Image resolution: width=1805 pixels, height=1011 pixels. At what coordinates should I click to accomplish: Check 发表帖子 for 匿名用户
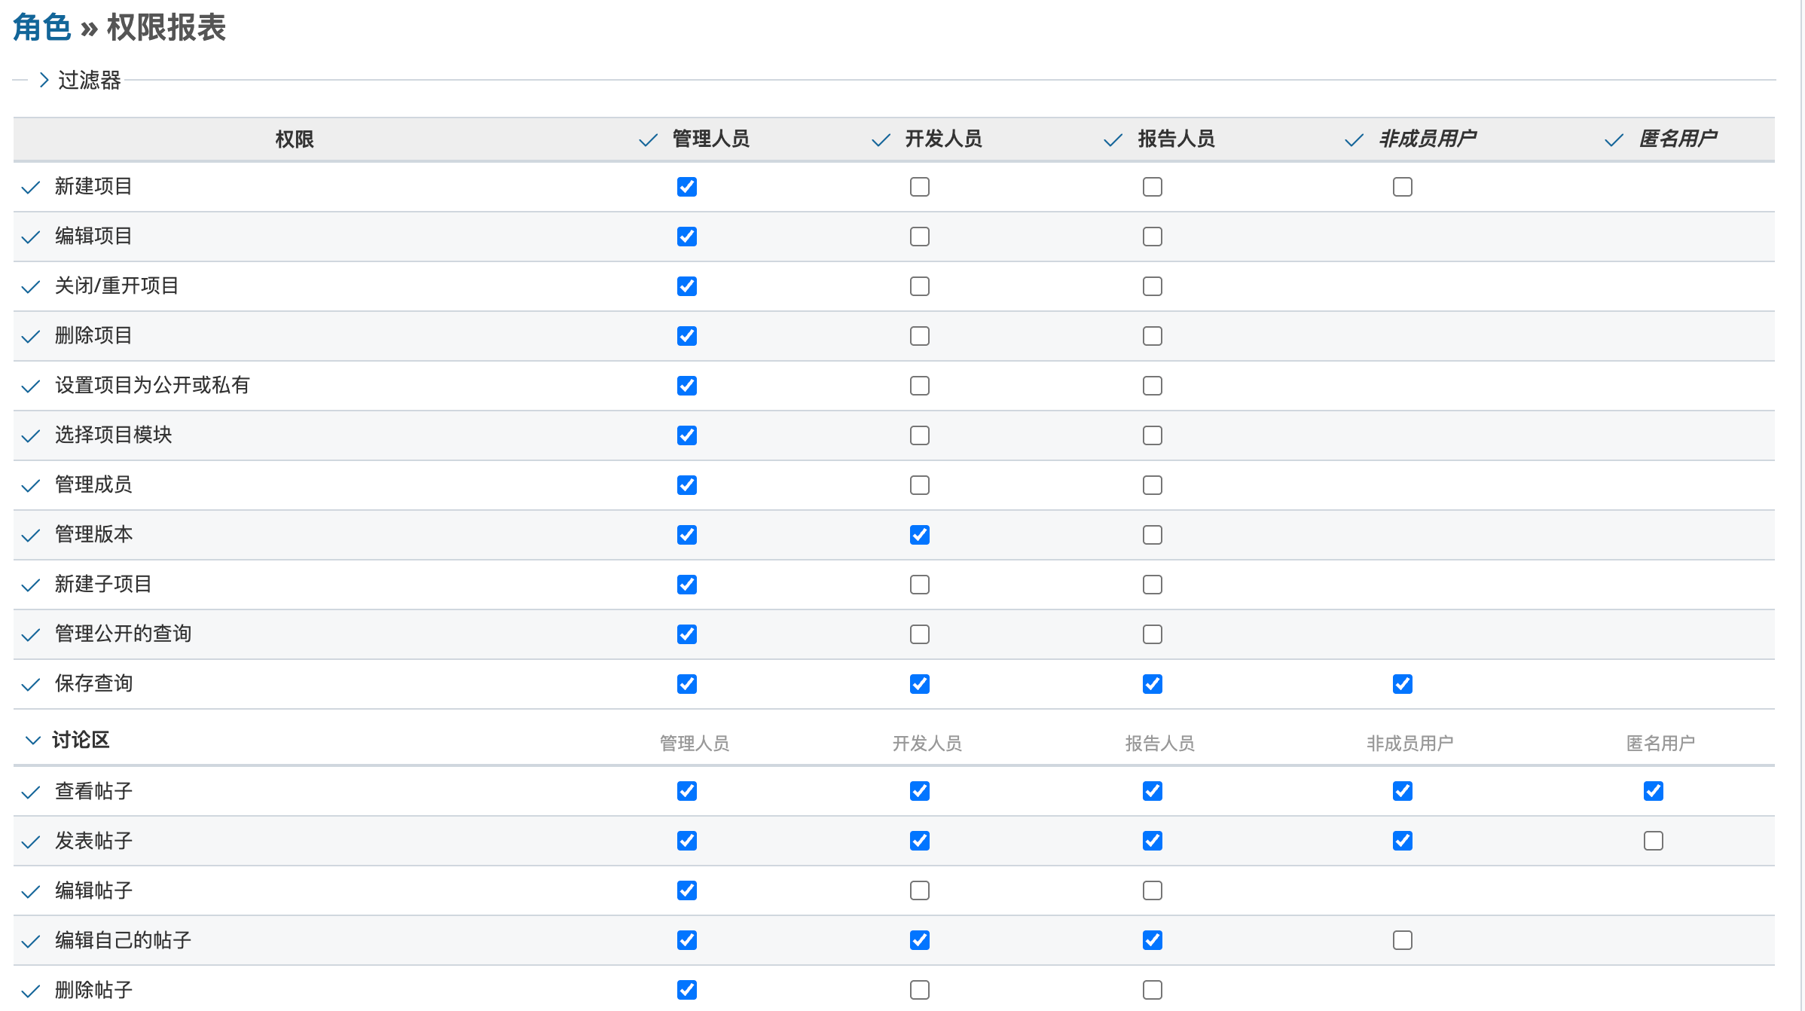click(x=1654, y=841)
